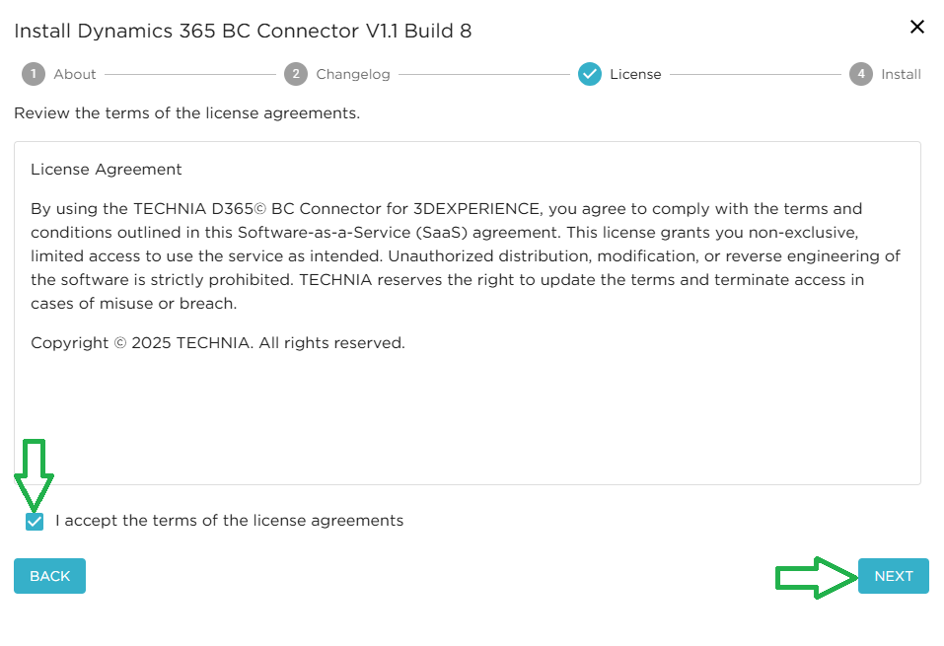The image size is (944, 646).
Task: Go to the About step label
Action: pyautogui.click(x=75, y=74)
